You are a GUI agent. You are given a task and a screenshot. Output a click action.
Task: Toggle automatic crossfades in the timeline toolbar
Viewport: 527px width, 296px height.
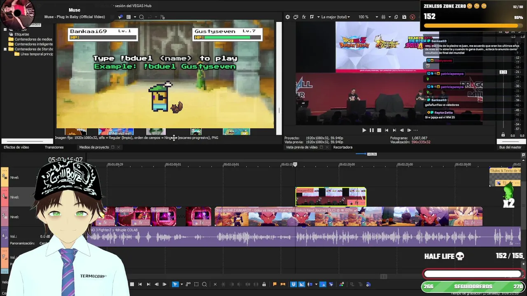pos(301,284)
